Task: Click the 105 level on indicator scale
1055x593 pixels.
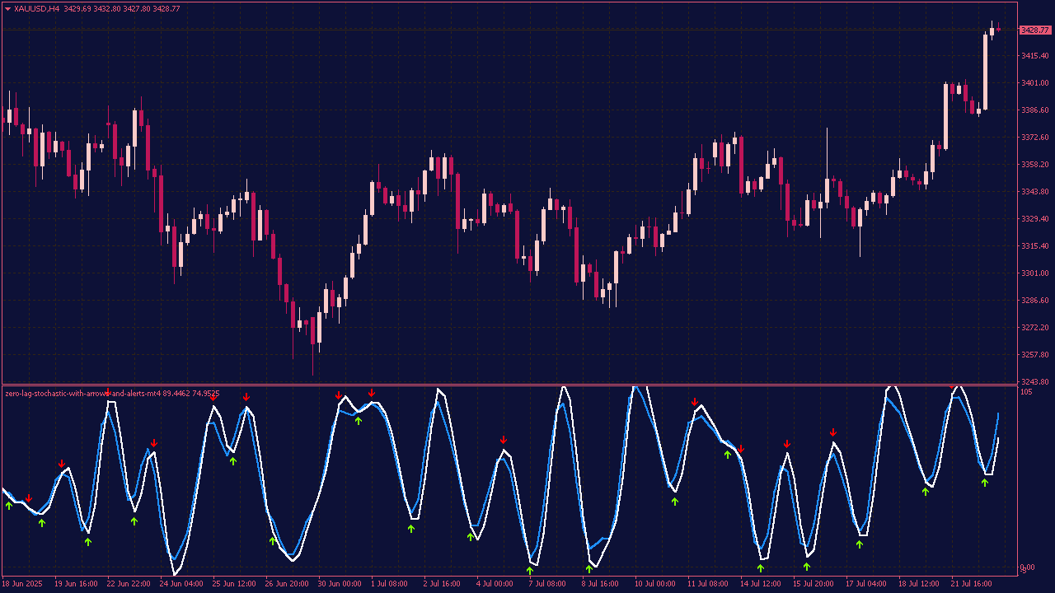Action: [x=1026, y=392]
